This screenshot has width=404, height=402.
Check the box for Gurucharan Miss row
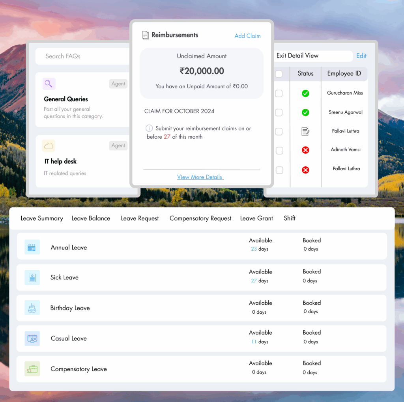(279, 93)
